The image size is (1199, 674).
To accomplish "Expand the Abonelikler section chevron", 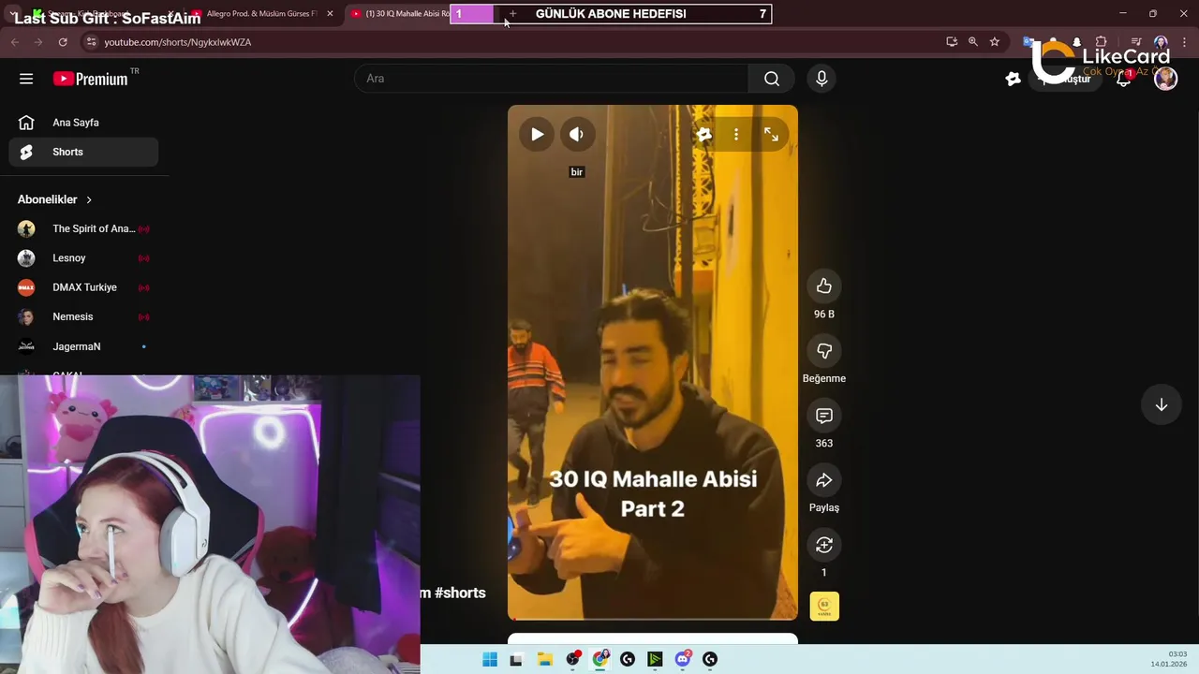I will point(89,199).
